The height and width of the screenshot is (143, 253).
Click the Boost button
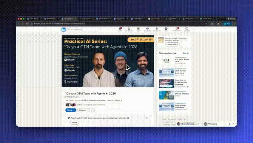click(x=74, y=122)
